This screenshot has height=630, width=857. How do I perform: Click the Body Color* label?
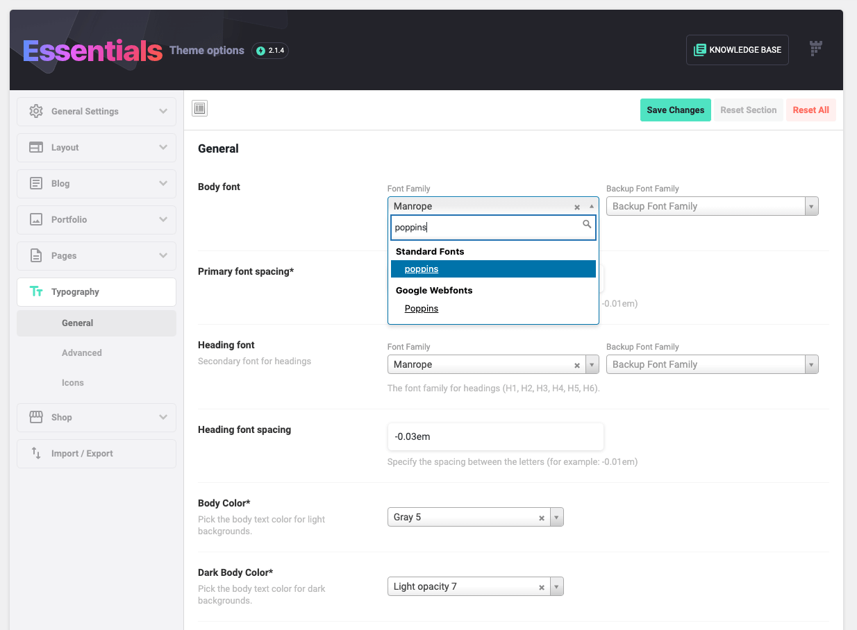click(224, 503)
